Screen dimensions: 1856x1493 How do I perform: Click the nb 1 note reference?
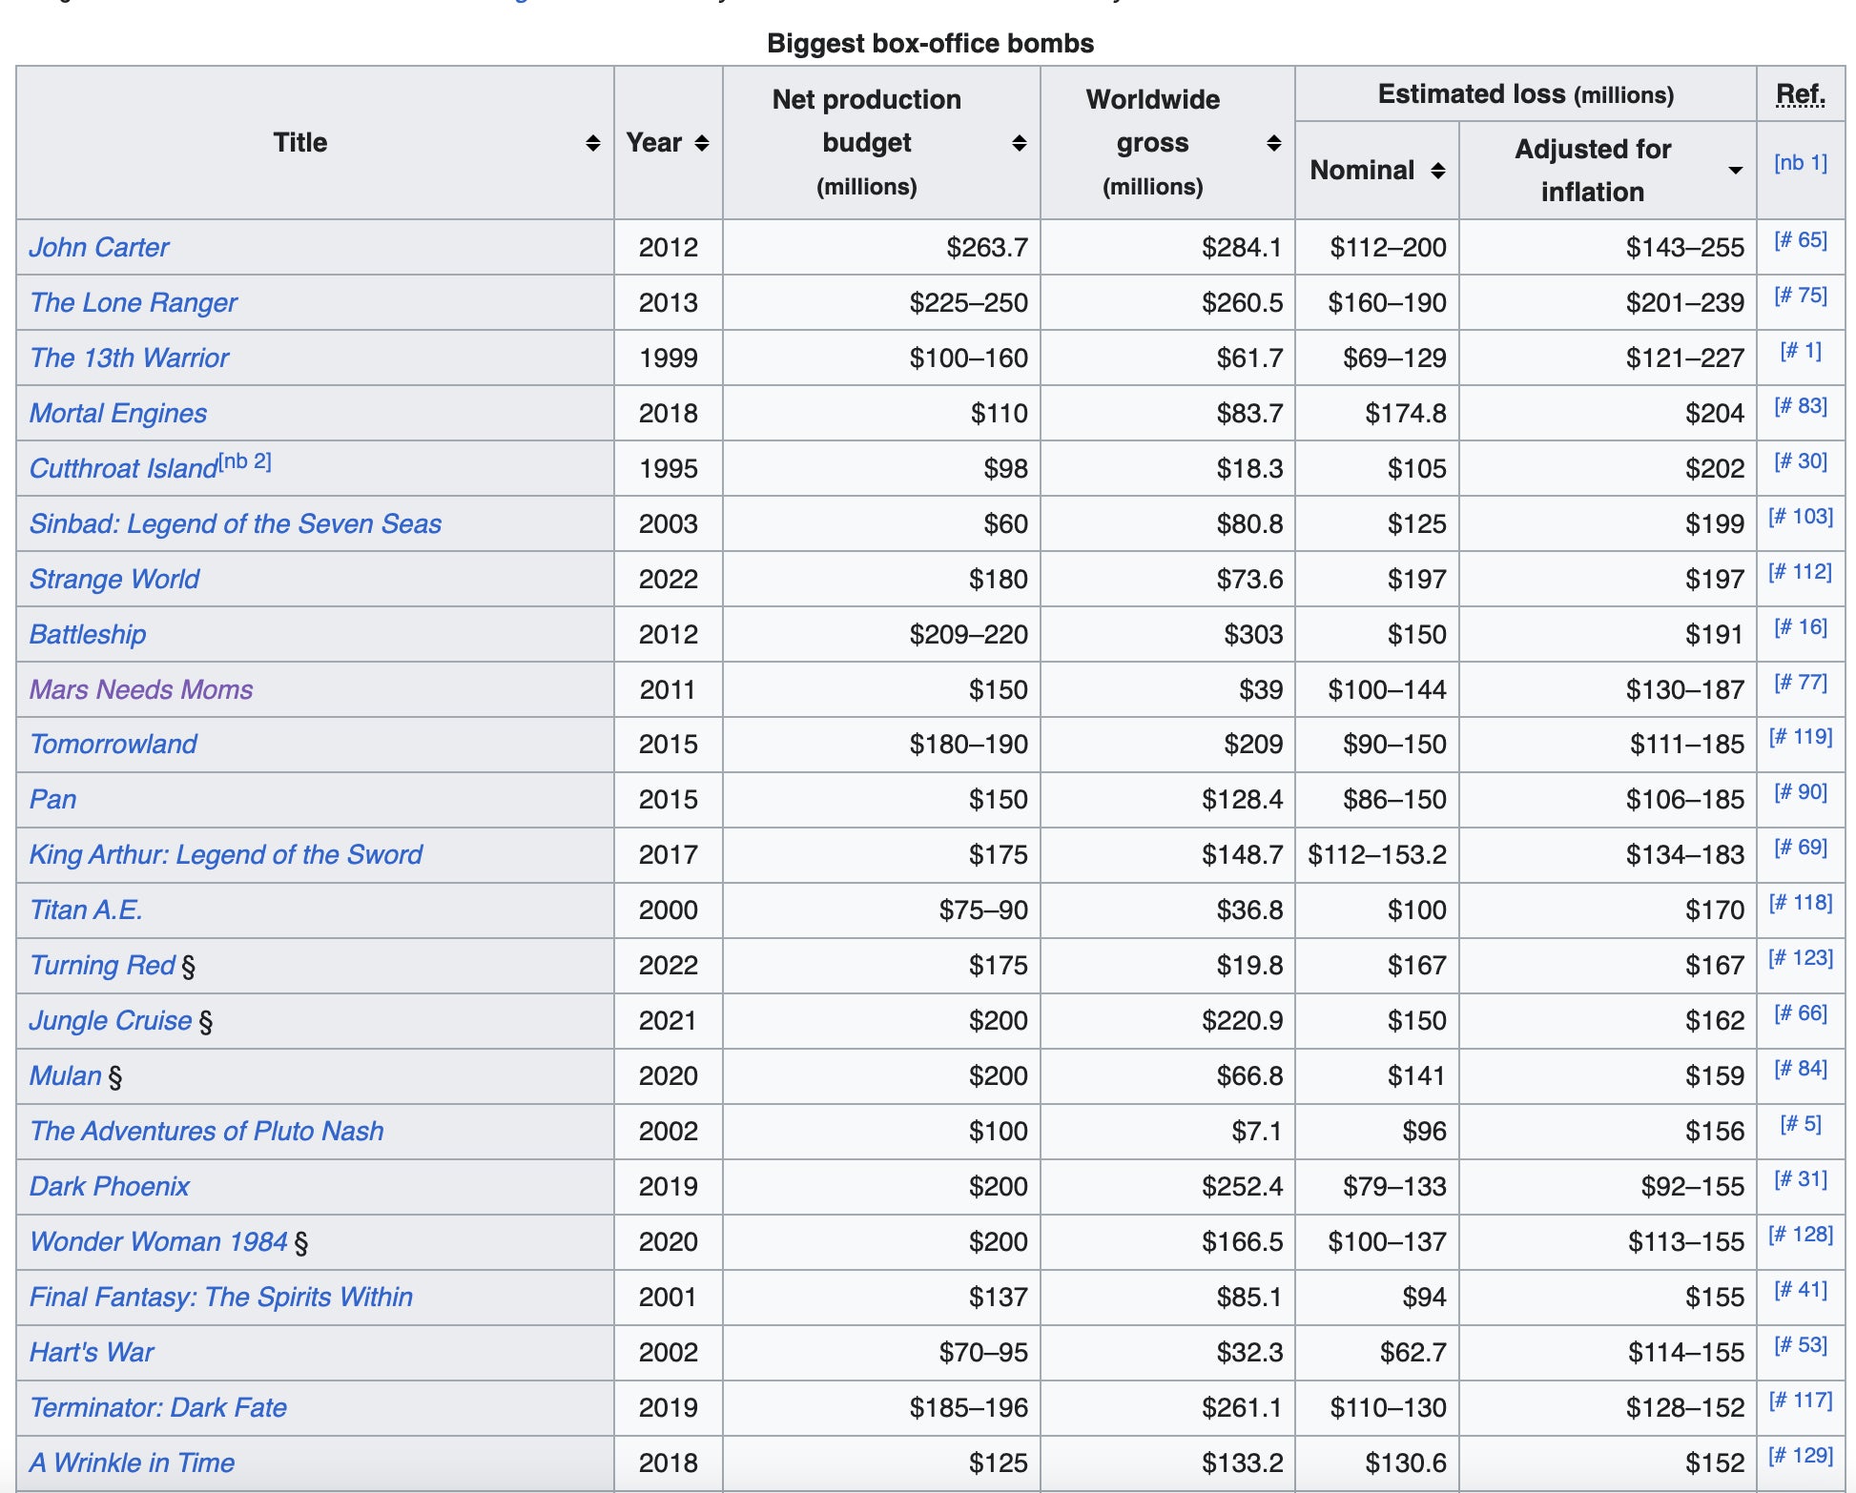click(x=1800, y=163)
